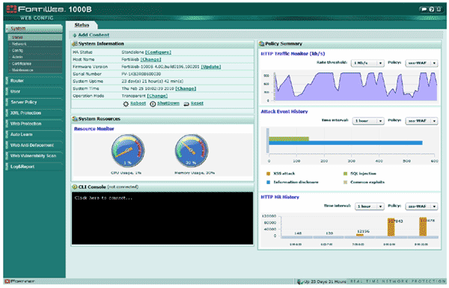Image resolution: width=449 pixels, height=288 pixels.
Task: Click the Reboot gear icon
Action: tap(126, 104)
